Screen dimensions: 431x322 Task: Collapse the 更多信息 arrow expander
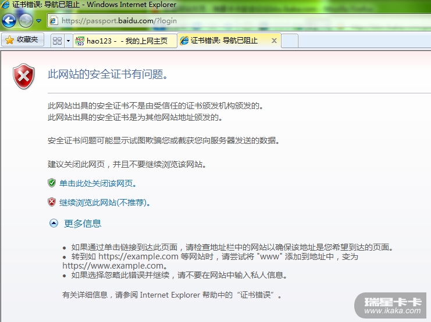[54, 223]
